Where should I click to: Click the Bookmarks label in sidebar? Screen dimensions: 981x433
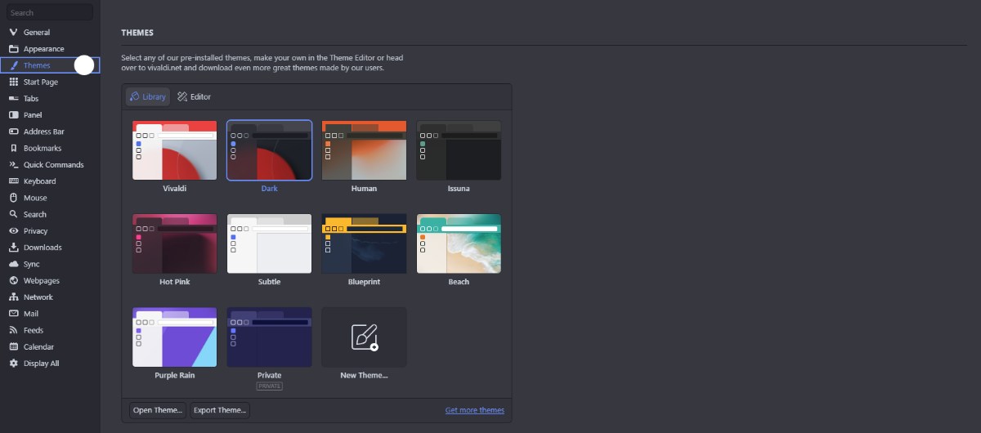click(43, 148)
